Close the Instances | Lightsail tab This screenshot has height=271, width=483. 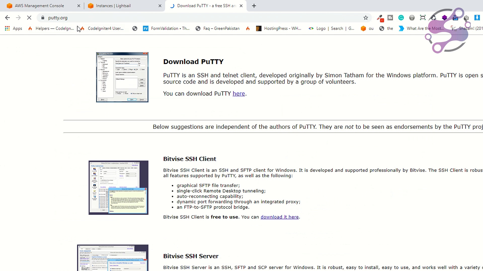click(160, 6)
